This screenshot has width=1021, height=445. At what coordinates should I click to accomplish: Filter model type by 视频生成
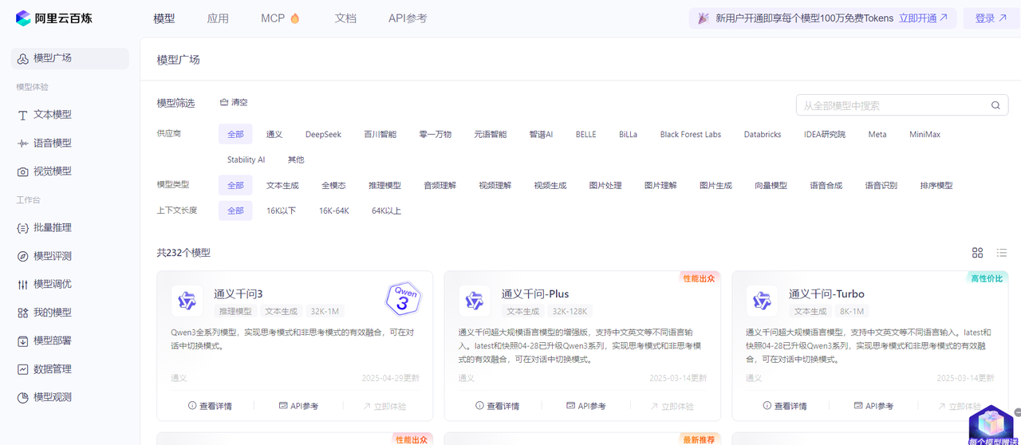click(x=550, y=185)
